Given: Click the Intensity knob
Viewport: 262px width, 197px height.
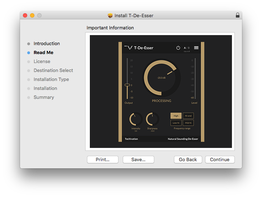Looking at the screenshot, I should [x=136, y=119].
